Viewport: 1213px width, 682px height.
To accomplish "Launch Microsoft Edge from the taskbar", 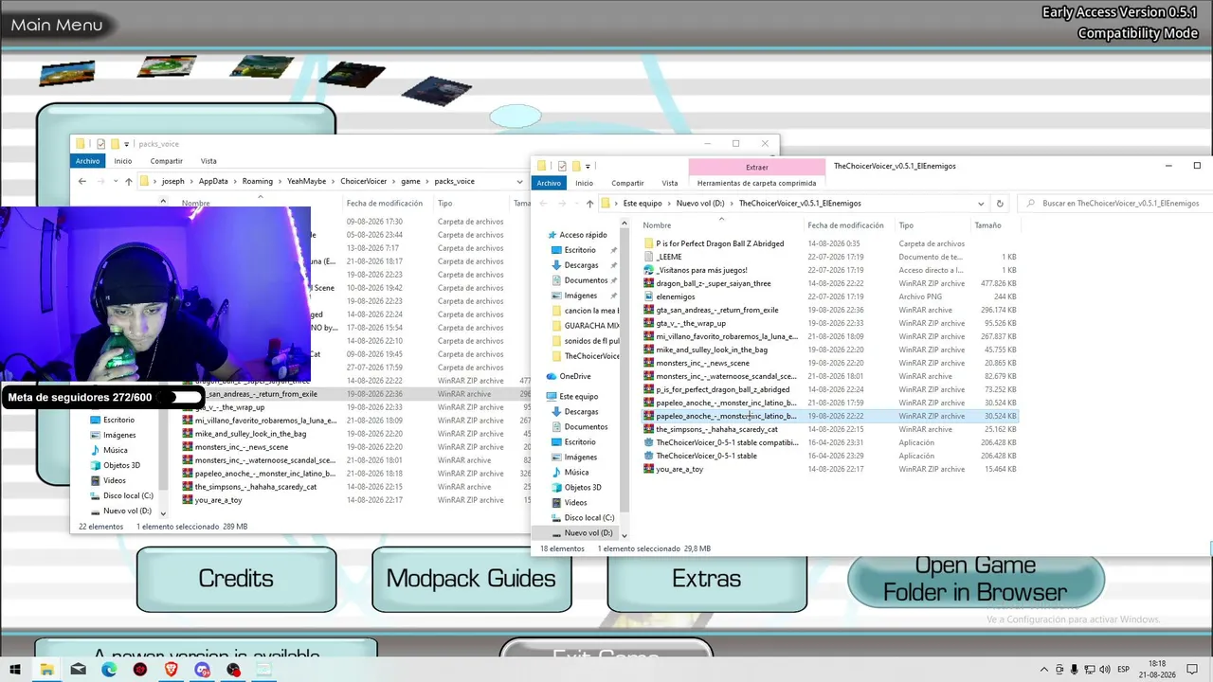I will (109, 670).
